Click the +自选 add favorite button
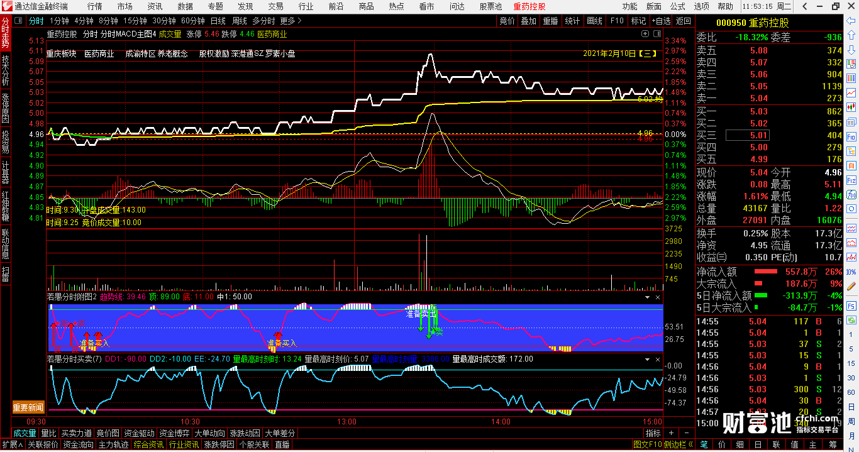The height and width of the screenshot is (452, 859). pyautogui.click(x=660, y=21)
